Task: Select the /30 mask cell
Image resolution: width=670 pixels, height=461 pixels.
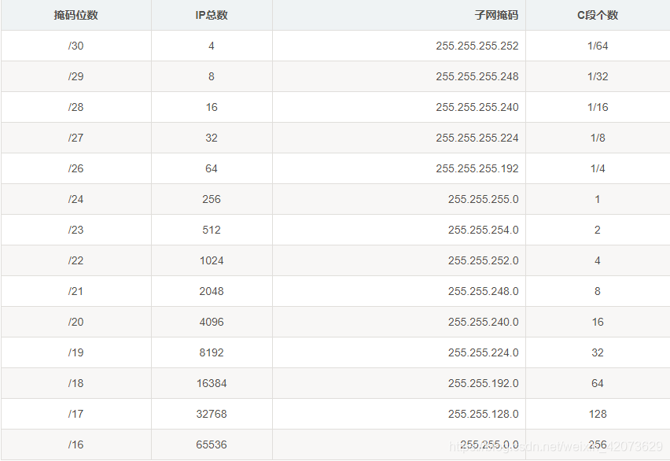Action: pyautogui.click(x=75, y=46)
